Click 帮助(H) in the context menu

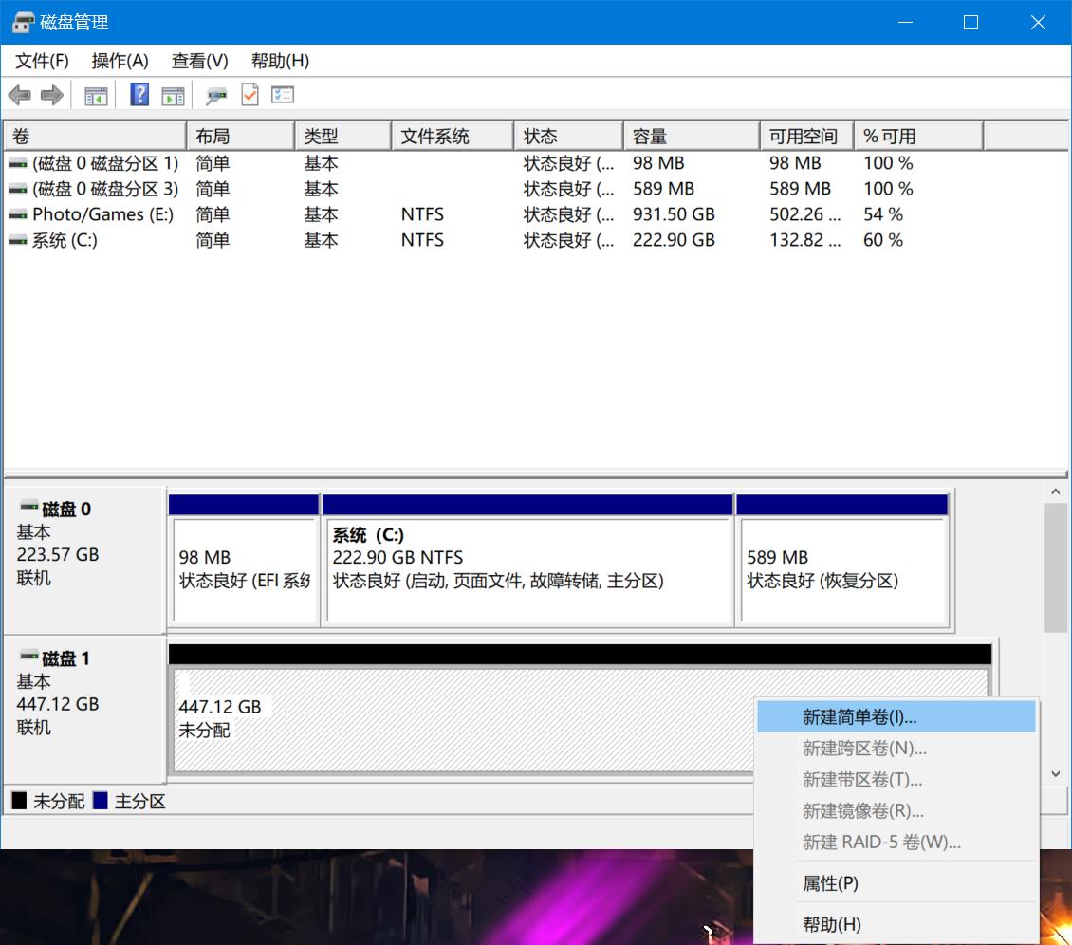(831, 923)
